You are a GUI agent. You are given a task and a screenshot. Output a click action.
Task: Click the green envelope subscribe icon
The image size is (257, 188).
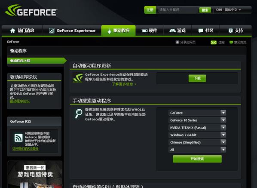point(214,43)
